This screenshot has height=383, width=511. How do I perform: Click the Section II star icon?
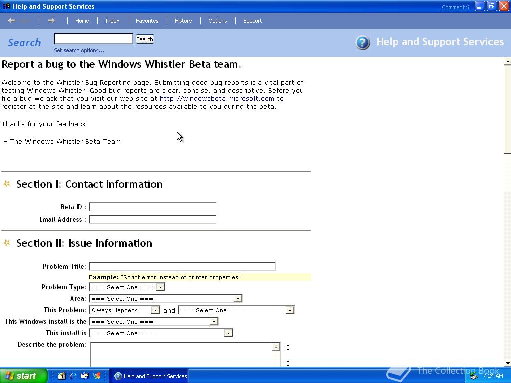click(x=7, y=243)
